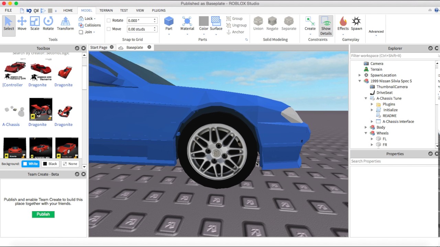Open the Color picker swatch
This screenshot has width=440, height=247.
(203, 21)
